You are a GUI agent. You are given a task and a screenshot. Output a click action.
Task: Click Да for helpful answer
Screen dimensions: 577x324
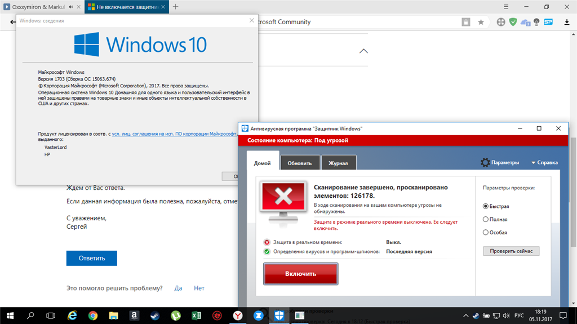tap(178, 288)
